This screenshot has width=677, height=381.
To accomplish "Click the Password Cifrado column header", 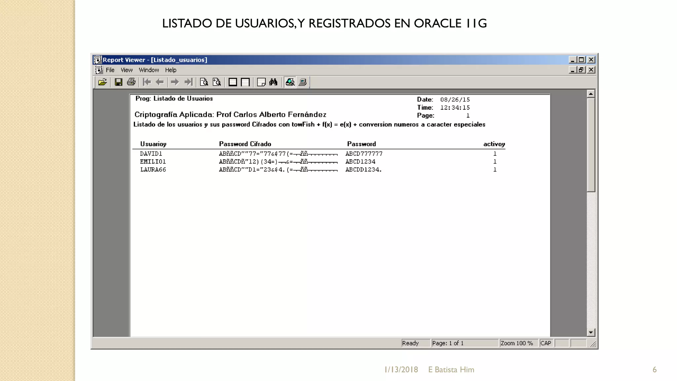I will pos(245,144).
